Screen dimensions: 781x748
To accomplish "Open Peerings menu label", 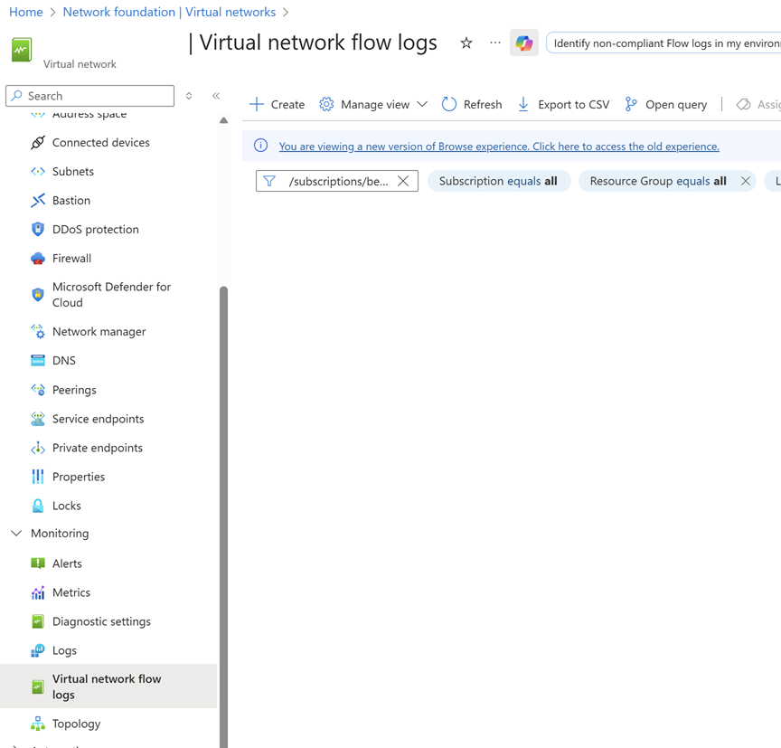I will click(74, 390).
